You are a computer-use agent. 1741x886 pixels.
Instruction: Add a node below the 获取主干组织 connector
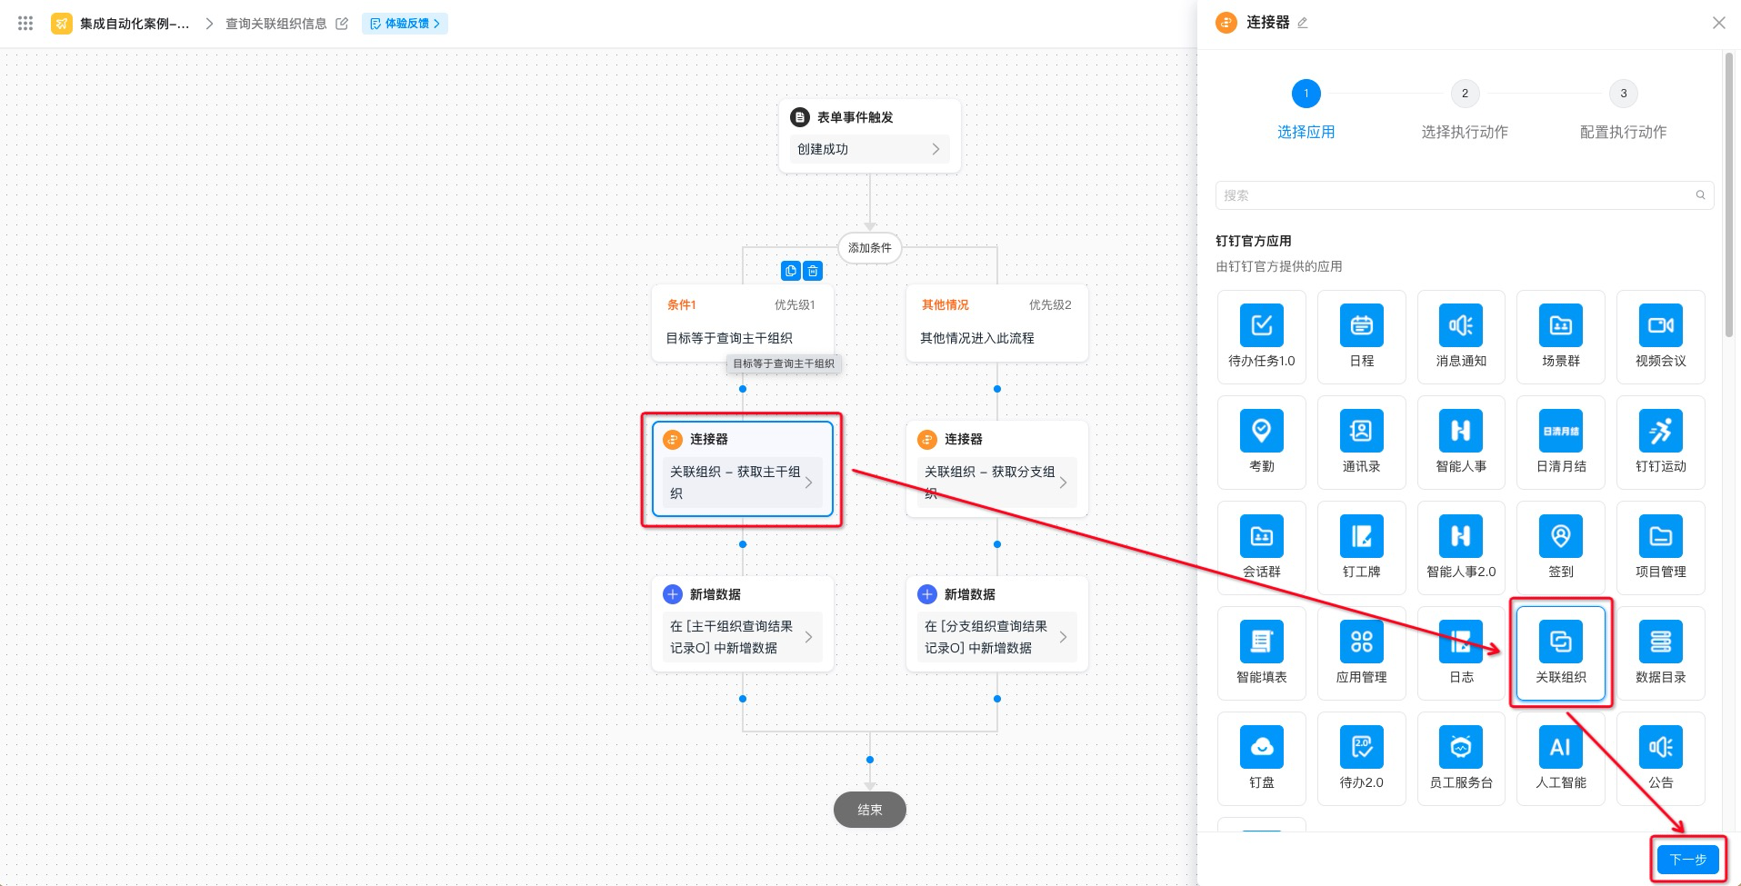point(743,544)
